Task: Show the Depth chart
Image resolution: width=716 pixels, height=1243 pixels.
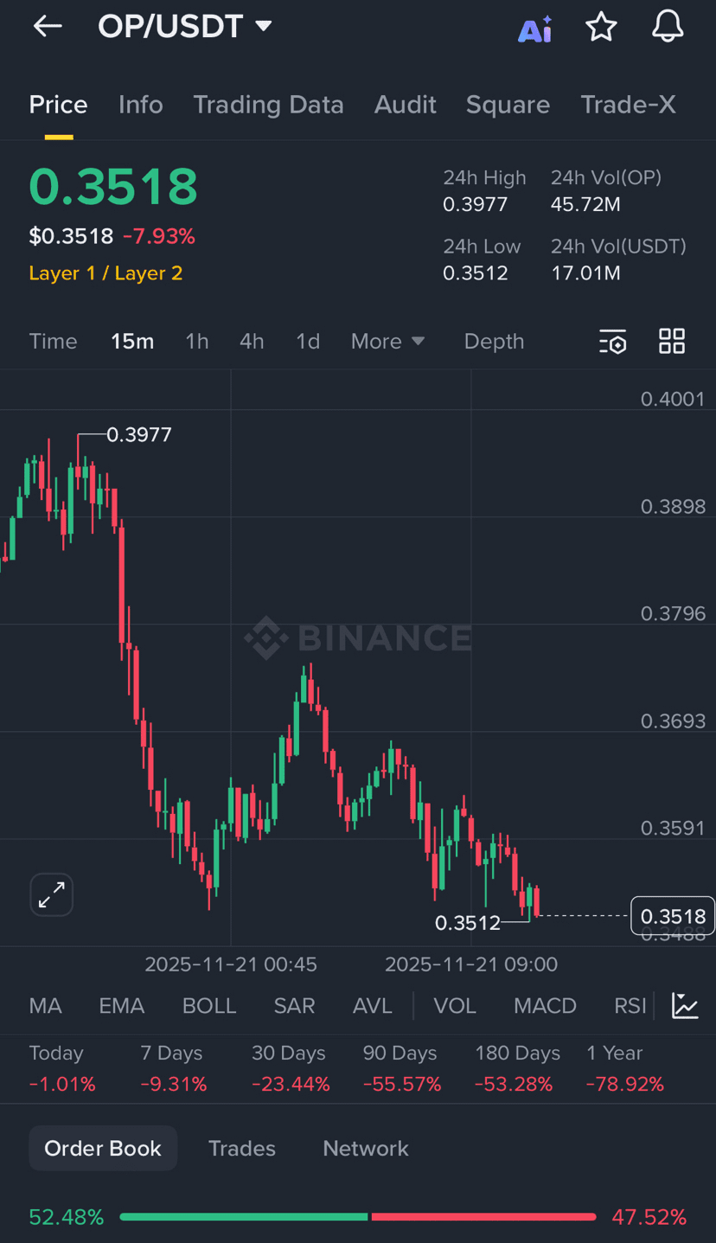Action: (x=494, y=342)
